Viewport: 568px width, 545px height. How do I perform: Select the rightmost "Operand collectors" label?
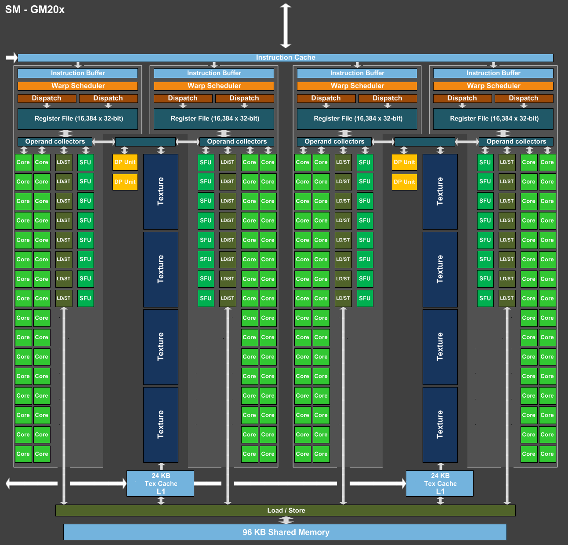point(516,142)
